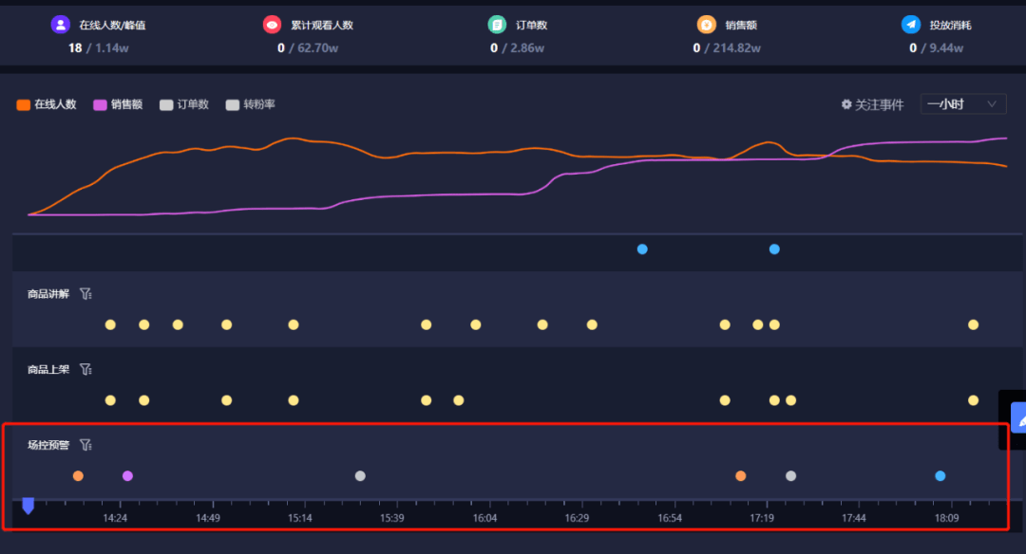
Task: Enable the 转粉率 chart series
Action: coord(251,104)
